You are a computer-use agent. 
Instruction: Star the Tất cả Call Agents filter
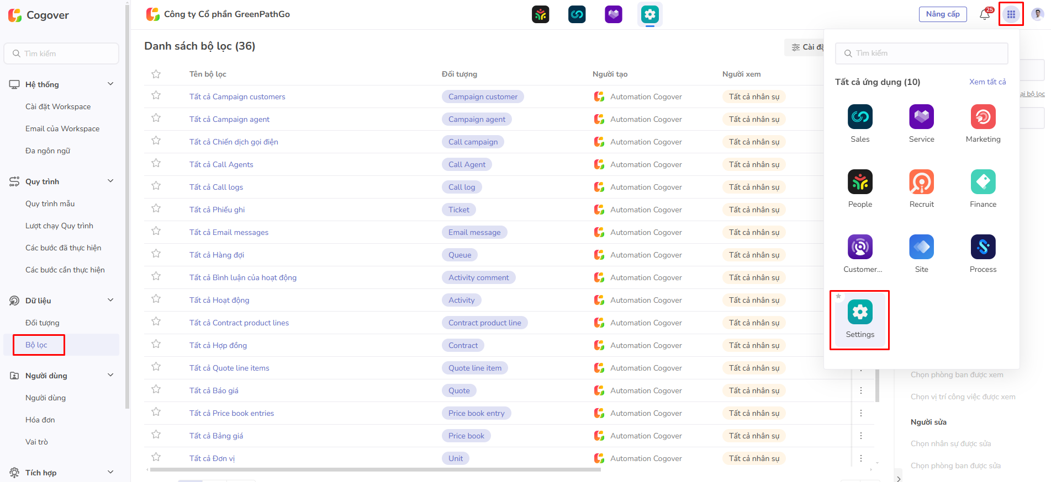coord(156,163)
